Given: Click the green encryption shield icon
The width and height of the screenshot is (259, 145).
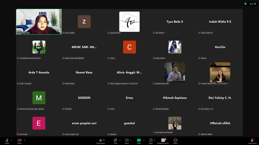Looking at the screenshot, I should pyautogui.click(x=246, y=4).
